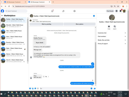Image resolution: width=129 pixels, height=97 pixels.
Task: Open the Home feed icon
Action: tap(52, 11)
